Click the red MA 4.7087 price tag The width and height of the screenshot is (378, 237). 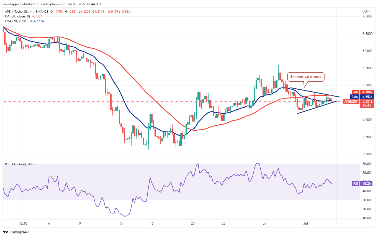pos(359,92)
